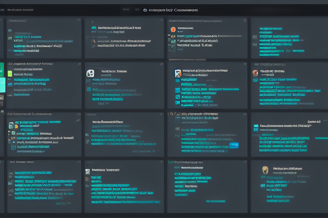Viewport: 328px width, 218px height.
Task: Click the lime green square icon
Action: pos(10,74)
